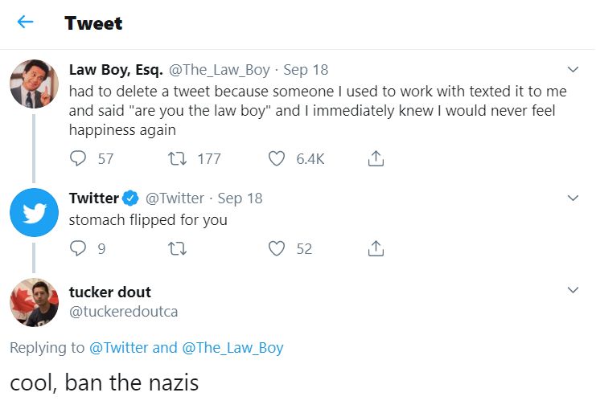Open the @The_Law_Boy handle link
Image resolution: width=596 pixels, height=413 pixels.
pos(220,70)
